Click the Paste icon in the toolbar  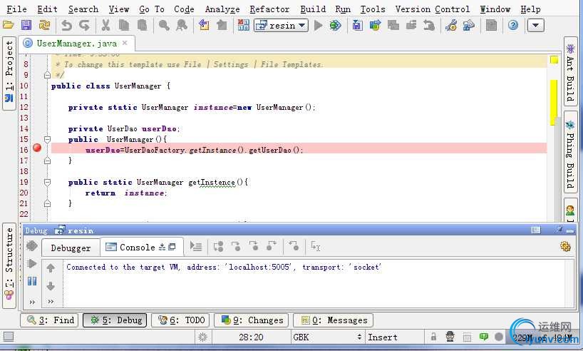pyautogui.click(x=142, y=25)
